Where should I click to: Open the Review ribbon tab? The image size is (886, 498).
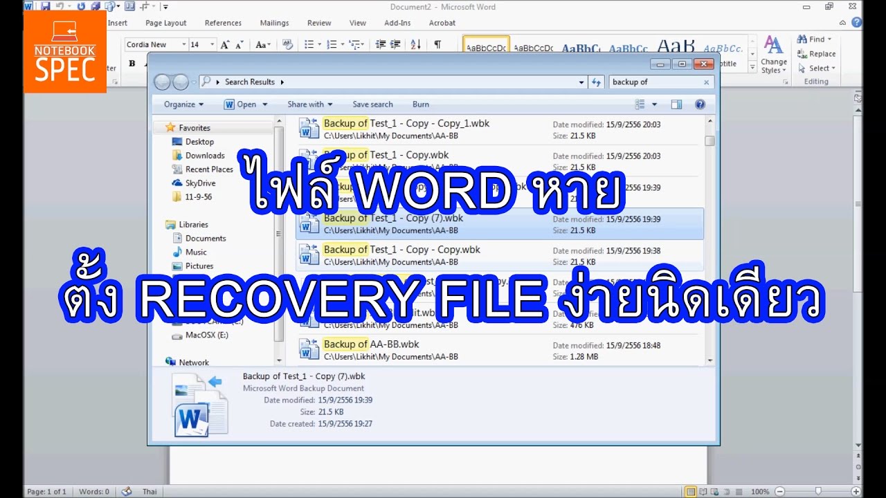pyautogui.click(x=319, y=23)
